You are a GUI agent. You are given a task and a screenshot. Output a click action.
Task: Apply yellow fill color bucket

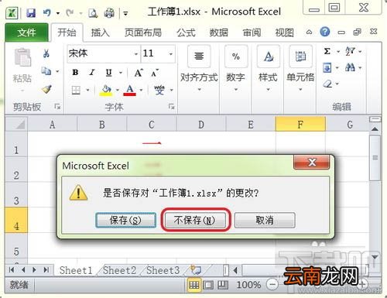(x=106, y=91)
